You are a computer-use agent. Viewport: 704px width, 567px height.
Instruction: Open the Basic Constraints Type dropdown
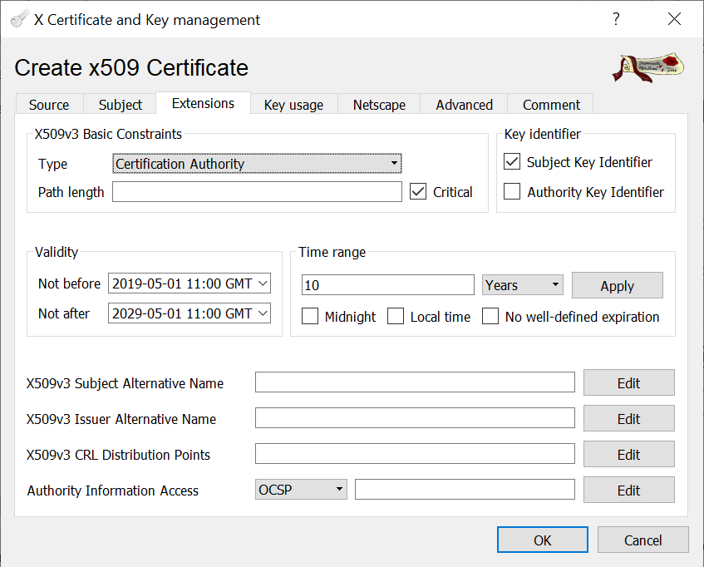(257, 164)
